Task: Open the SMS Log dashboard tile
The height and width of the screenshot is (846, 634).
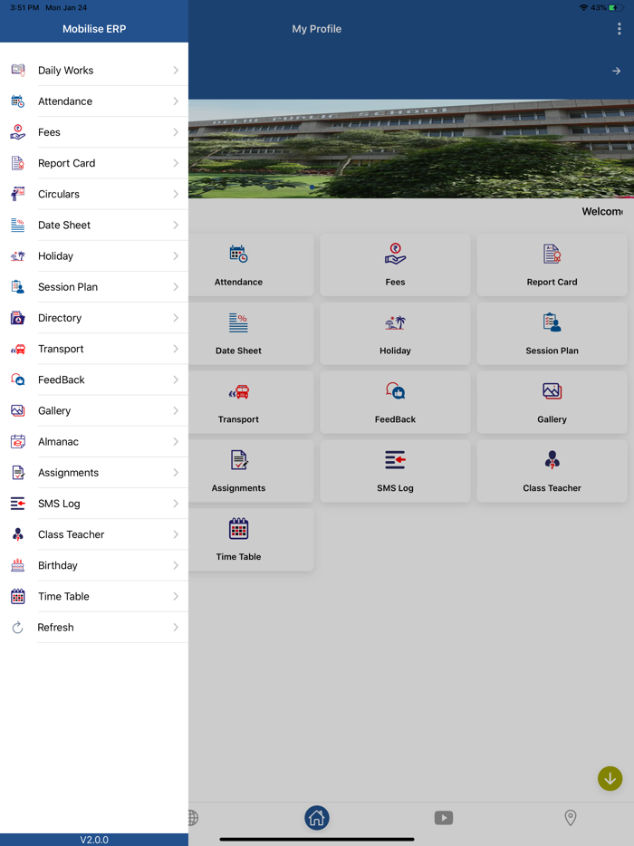Action: tap(395, 470)
